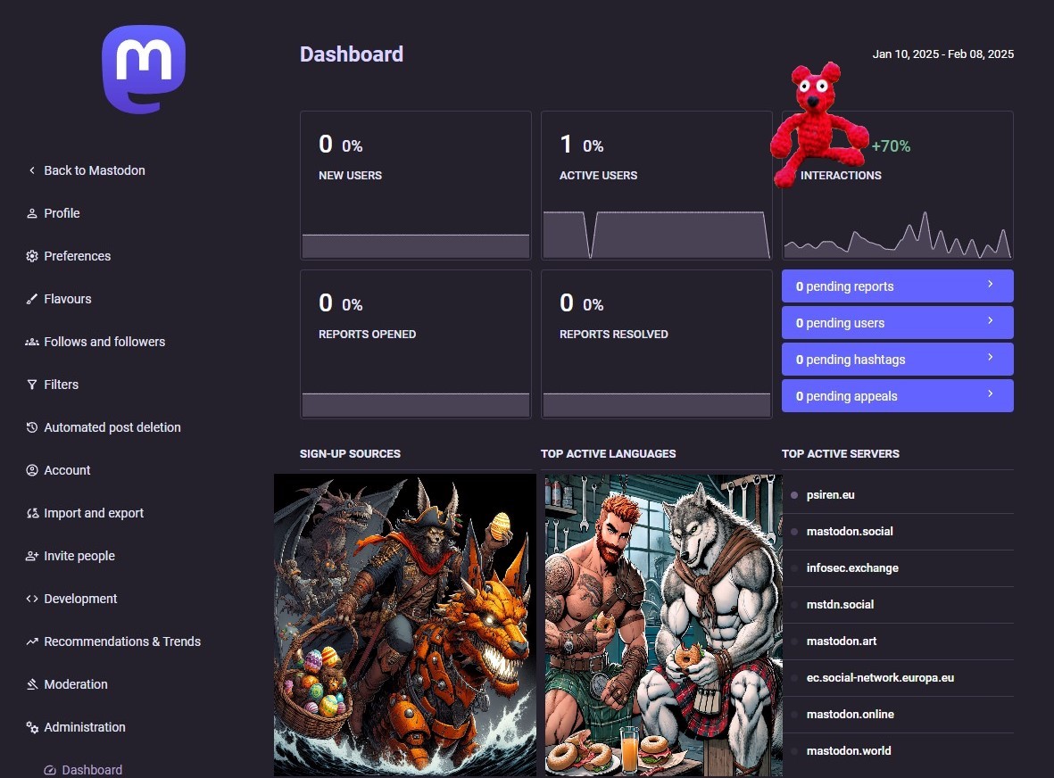Viewport: 1054px width, 778px height.
Task: Click the Profile person icon
Action: point(31,213)
